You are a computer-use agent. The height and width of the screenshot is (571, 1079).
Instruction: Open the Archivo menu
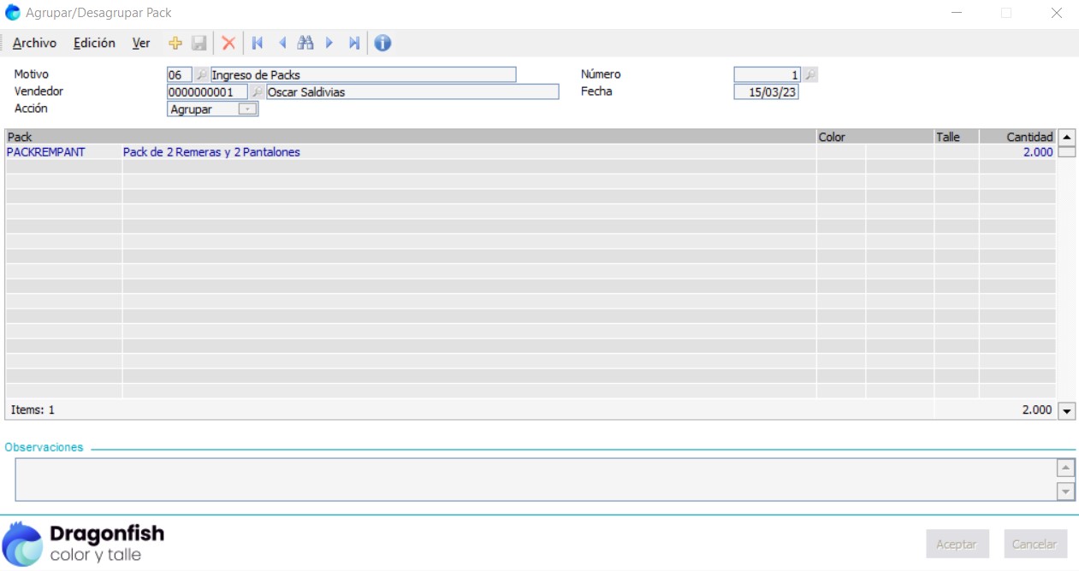pos(34,43)
